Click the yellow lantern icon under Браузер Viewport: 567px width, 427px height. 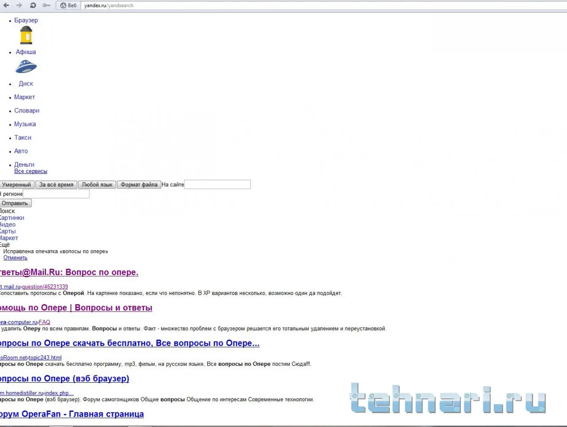tap(26, 35)
